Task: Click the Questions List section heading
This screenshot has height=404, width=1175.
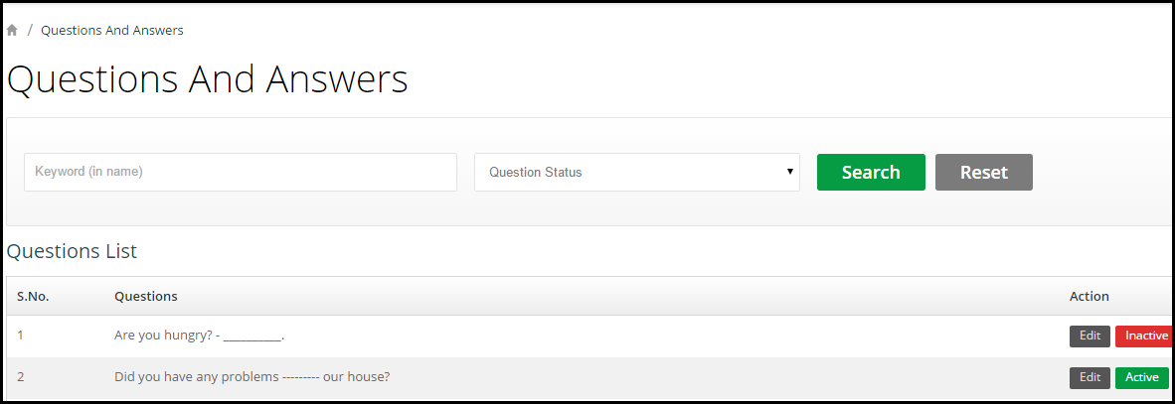Action: click(x=72, y=251)
